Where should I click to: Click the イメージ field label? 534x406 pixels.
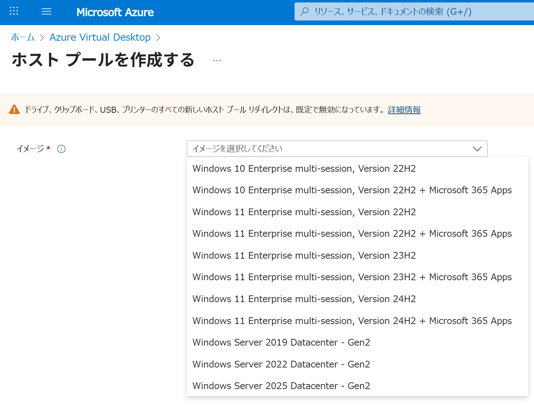[30, 149]
